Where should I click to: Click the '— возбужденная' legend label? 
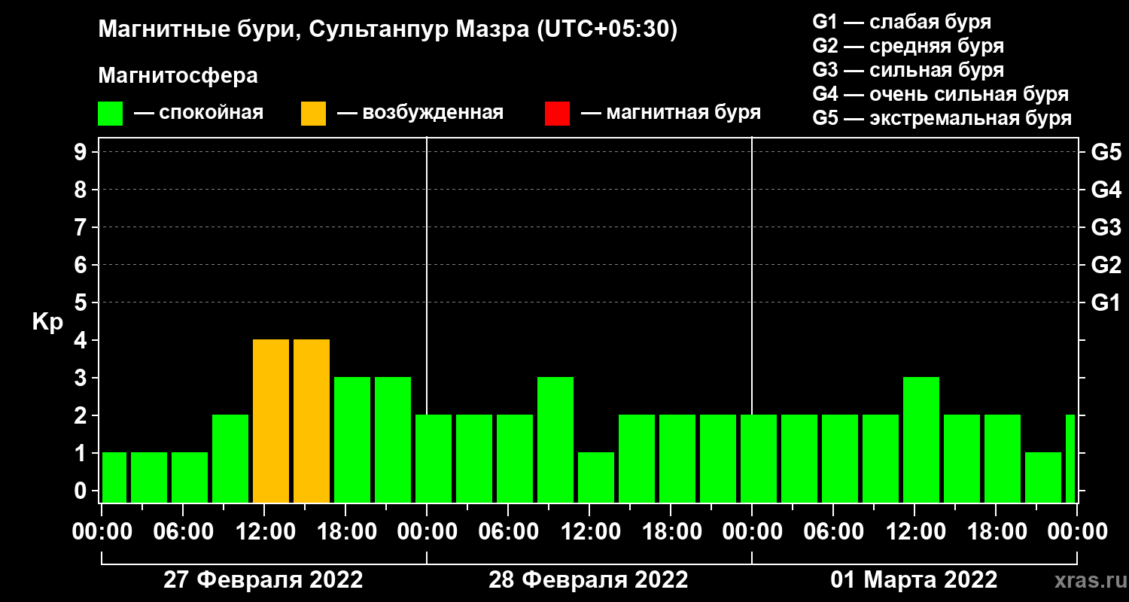coord(420,113)
